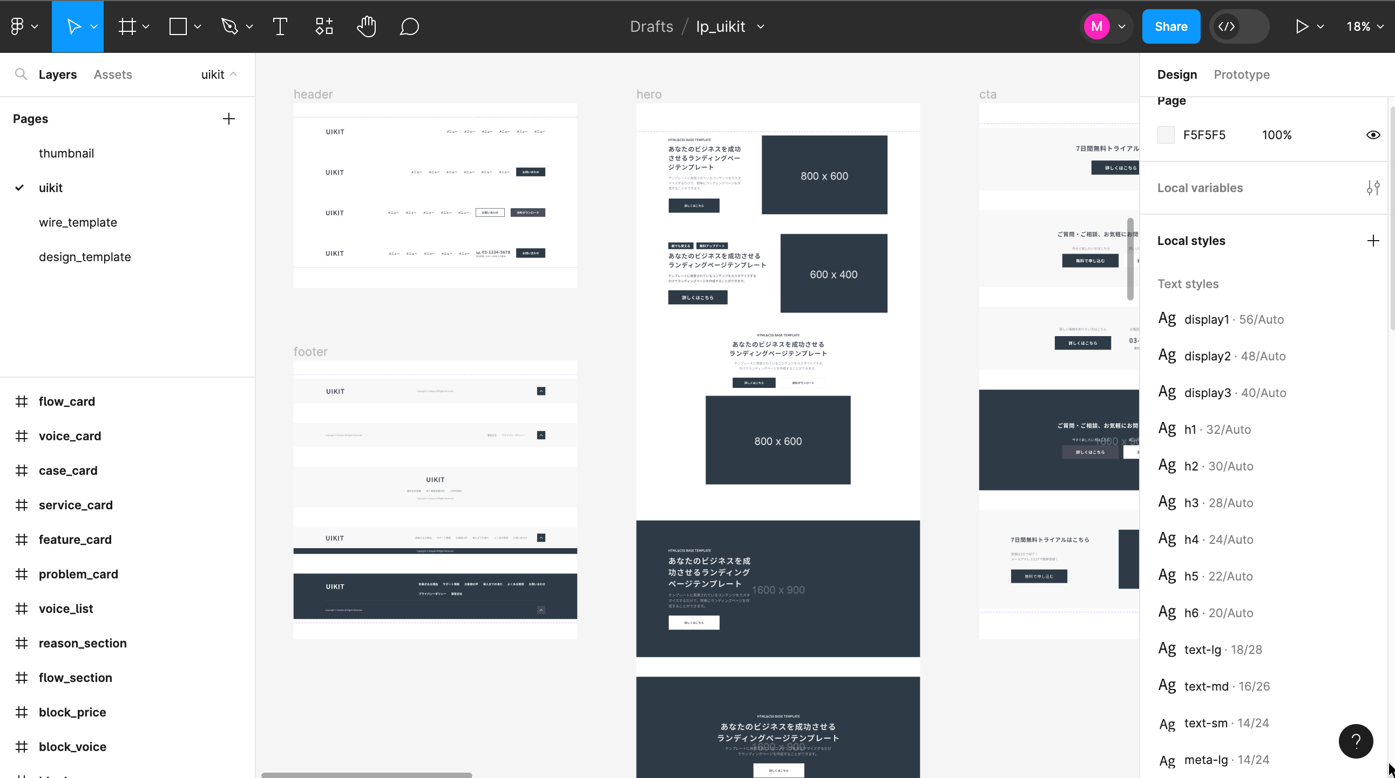The width and height of the screenshot is (1395, 778).
Task: Switch to the Assets tab
Action: coord(113,74)
